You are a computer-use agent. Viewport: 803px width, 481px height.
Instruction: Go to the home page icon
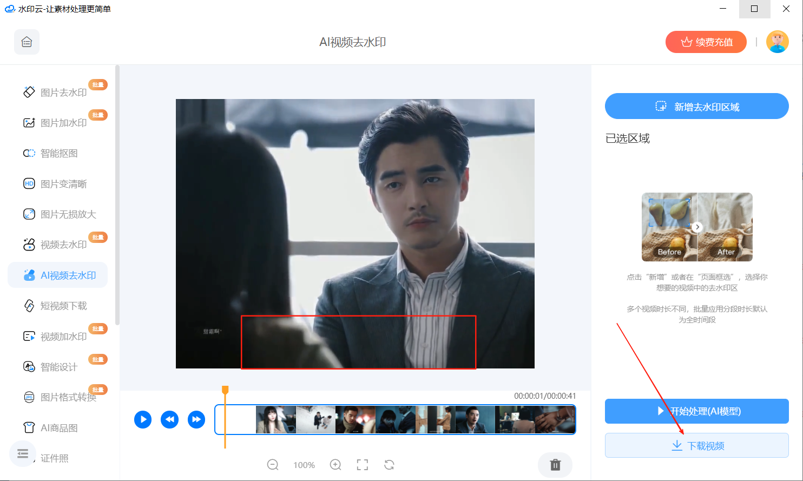(x=27, y=42)
